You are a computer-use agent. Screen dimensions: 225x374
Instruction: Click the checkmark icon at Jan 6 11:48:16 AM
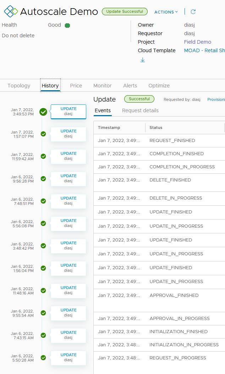pyautogui.click(x=43, y=291)
